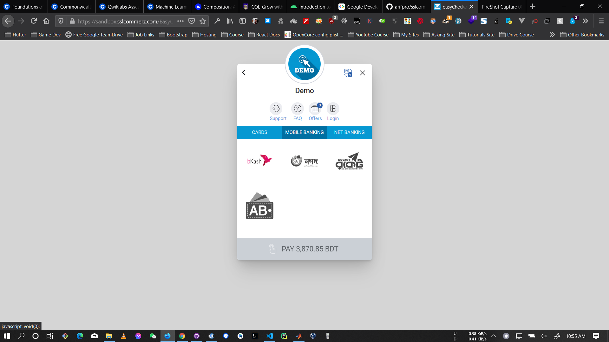The image size is (609, 342).
Task: Show hidden system tray icons
Action: (494, 336)
